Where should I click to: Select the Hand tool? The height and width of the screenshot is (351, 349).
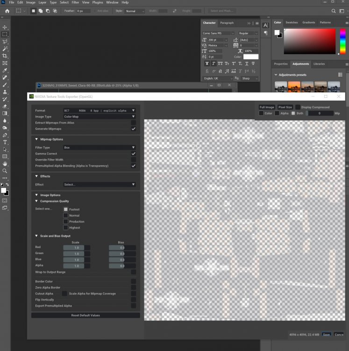point(5,164)
